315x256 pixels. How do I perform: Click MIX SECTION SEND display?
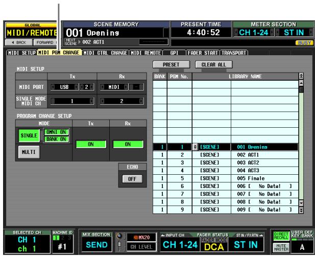click(x=96, y=245)
